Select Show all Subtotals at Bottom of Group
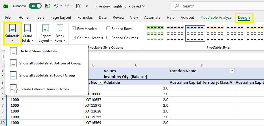264x126 pixels. (x=50, y=63)
